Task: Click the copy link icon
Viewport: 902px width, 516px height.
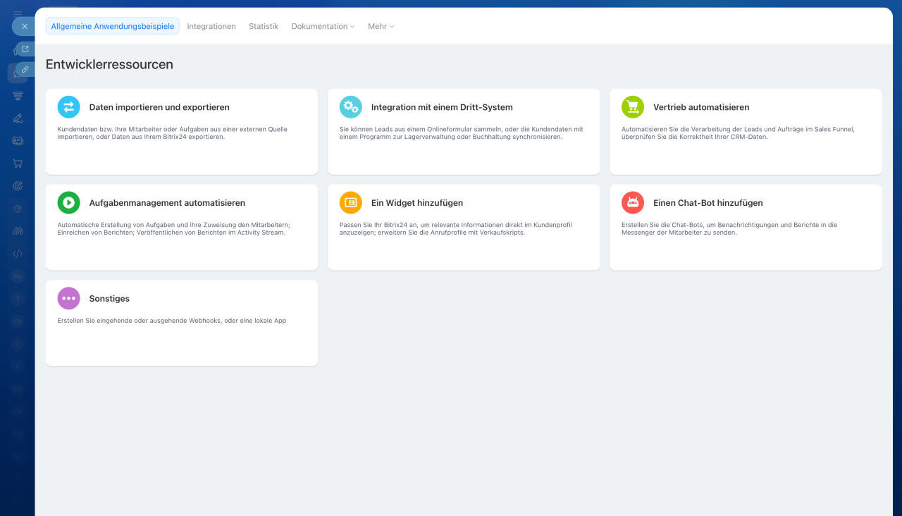Action: point(25,69)
